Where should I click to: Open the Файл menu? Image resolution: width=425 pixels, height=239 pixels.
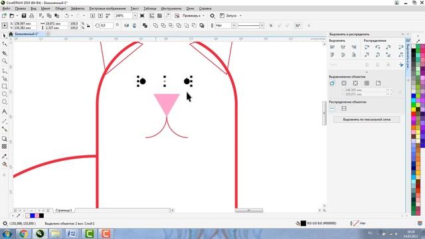click(6, 9)
